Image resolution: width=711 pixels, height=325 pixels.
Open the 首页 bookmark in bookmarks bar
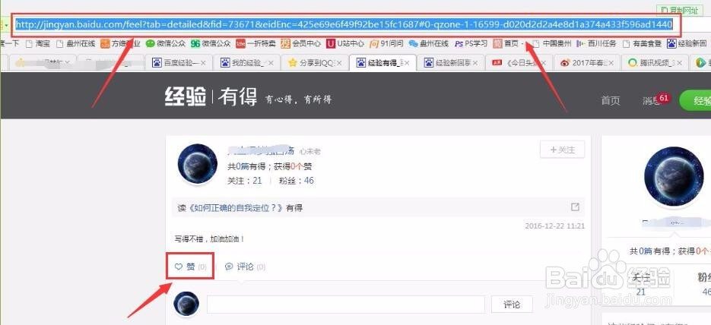click(x=506, y=44)
